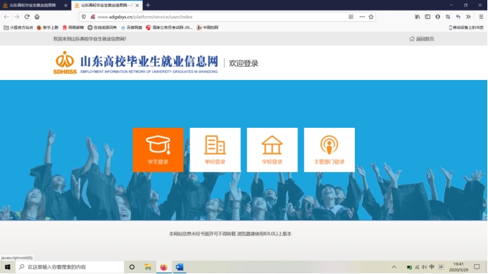Focus the Windows taskbar search box
The height and width of the screenshot is (274, 488).
click(70, 267)
